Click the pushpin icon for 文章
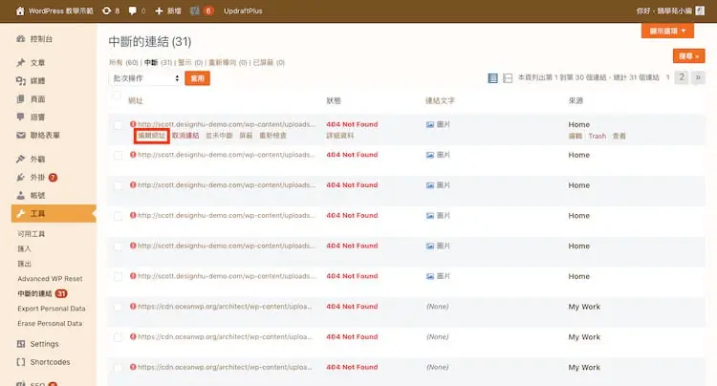 [x=21, y=63]
